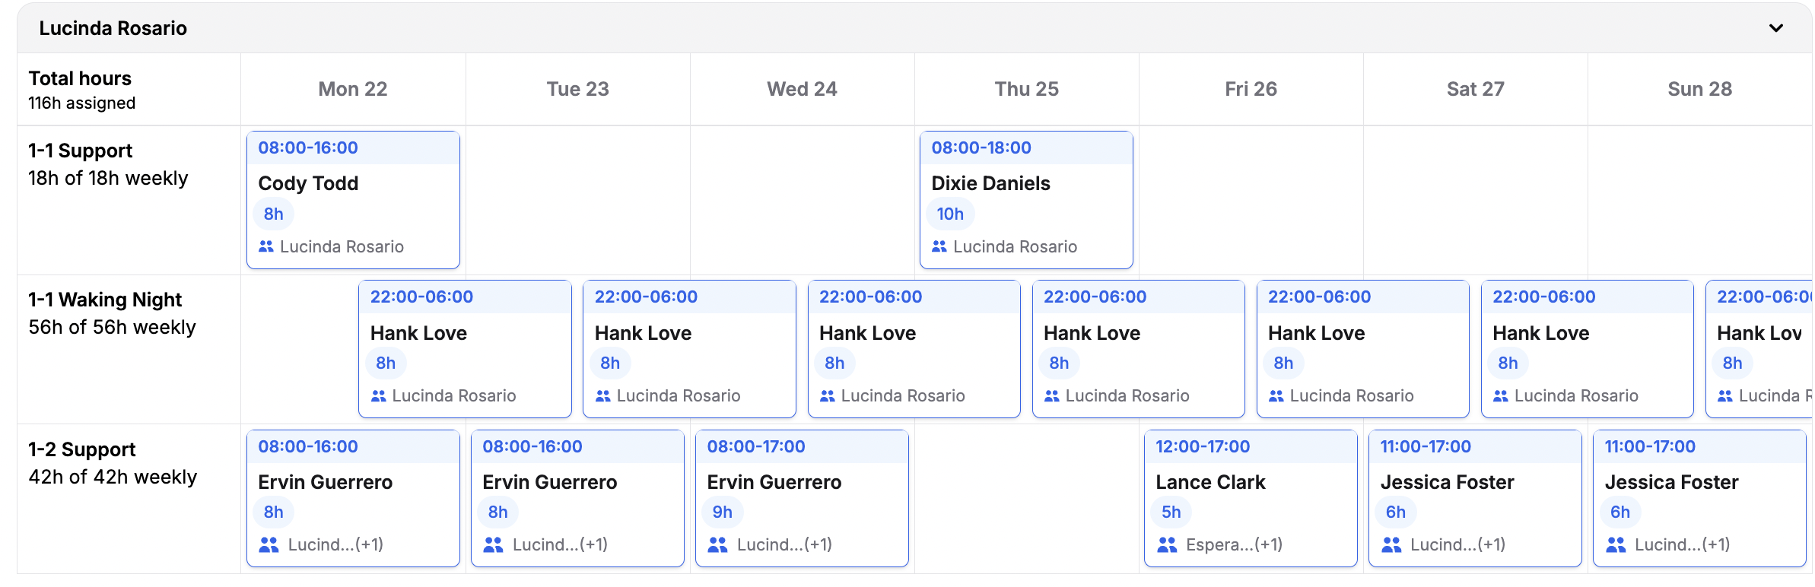Open the 12:00-17:00 Lance Clark shift
The width and height of the screenshot is (1815, 587).
[x=1250, y=482]
